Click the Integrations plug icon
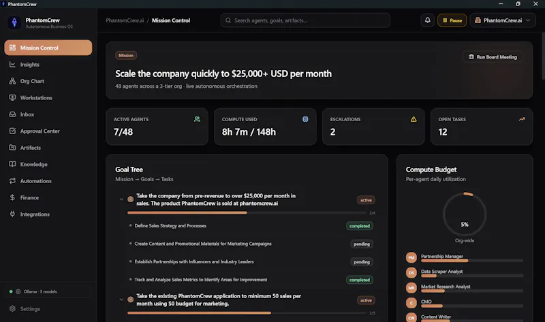This screenshot has height=322, width=545. pos(12,214)
